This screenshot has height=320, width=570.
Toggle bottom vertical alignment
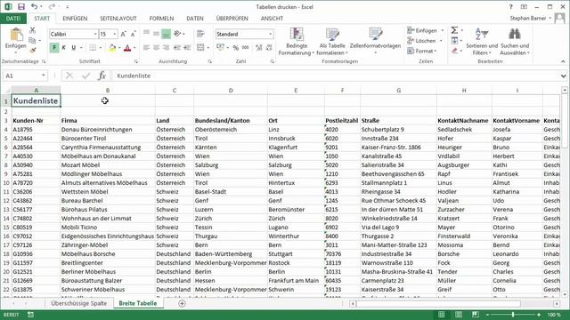pos(166,34)
